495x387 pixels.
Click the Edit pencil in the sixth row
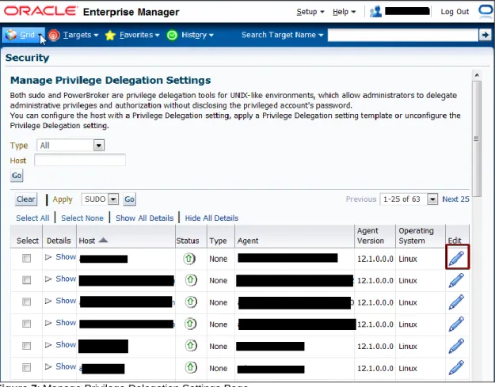[456, 368]
